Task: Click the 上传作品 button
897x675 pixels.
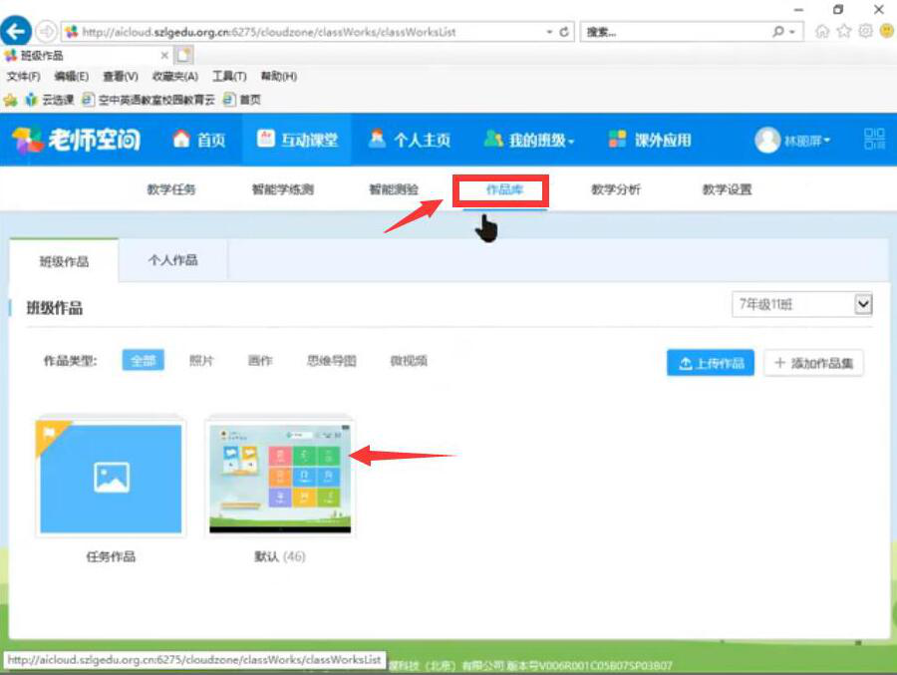Action: pyautogui.click(x=711, y=363)
